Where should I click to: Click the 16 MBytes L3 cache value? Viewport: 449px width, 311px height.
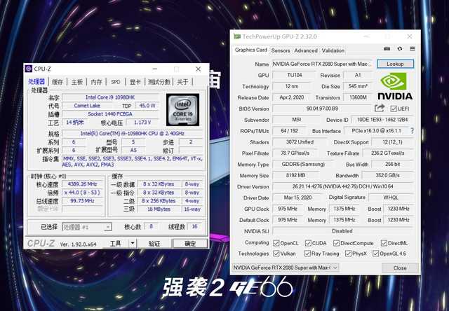[159, 209]
